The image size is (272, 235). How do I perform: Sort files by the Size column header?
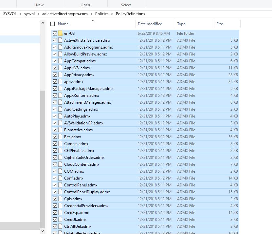(220, 24)
